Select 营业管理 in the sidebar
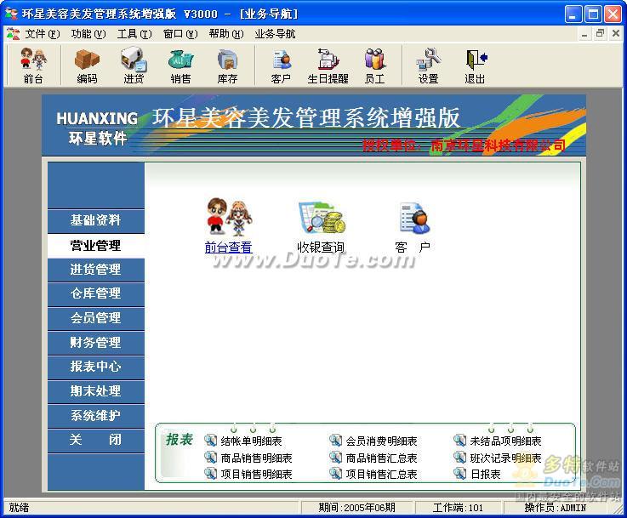This screenshot has width=627, height=518. pyautogui.click(x=96, y=246)
